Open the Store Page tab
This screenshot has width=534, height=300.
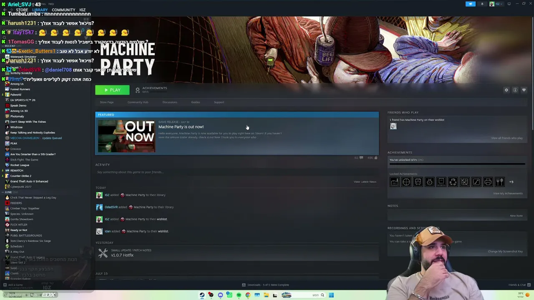click(107, 102)
